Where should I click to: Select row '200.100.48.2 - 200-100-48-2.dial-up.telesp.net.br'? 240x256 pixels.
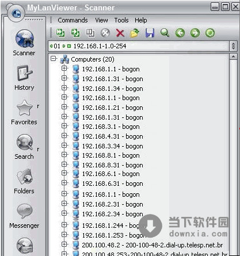(x=153, y=245)
